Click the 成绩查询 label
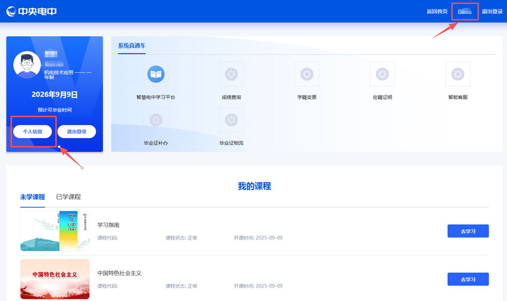Image resolution: width=507 pixels, height=301 pixels. [231, 97]
